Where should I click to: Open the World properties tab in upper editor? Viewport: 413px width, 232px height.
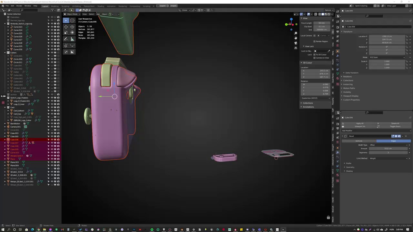[x=337, y=45]
